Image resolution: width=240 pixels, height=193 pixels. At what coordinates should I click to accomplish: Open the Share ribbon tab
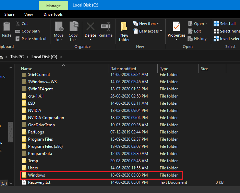pos(9,14)
